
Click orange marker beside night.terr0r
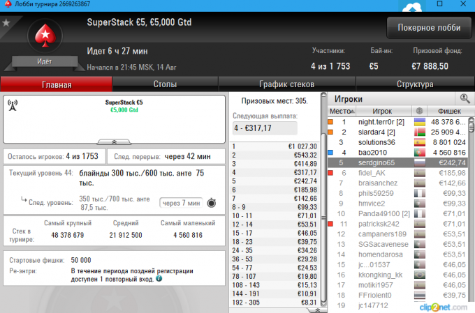pyautogui.click(x=330, y=122)
